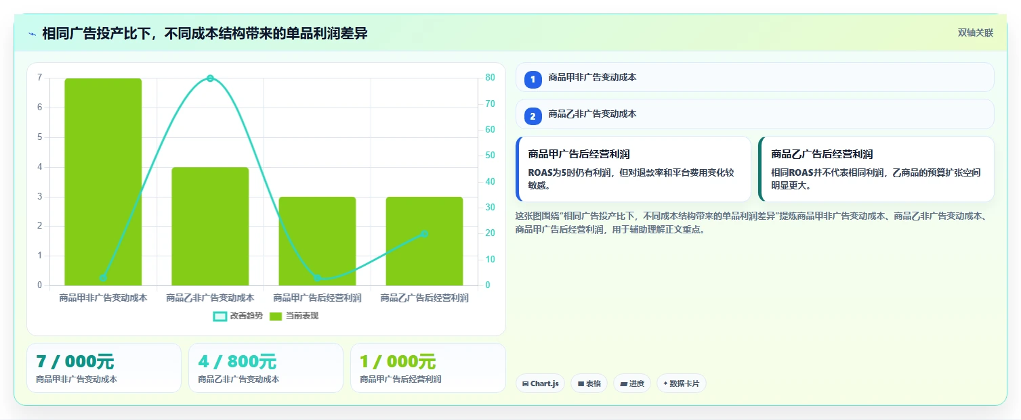Click the 1 / 000元 stat card
1021x420 pixels.
(x=428, y=368)
